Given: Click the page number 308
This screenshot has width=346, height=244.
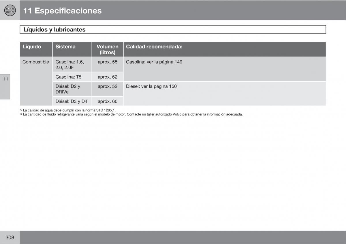Looking at the screenshot, I should [x=10, y=237].
